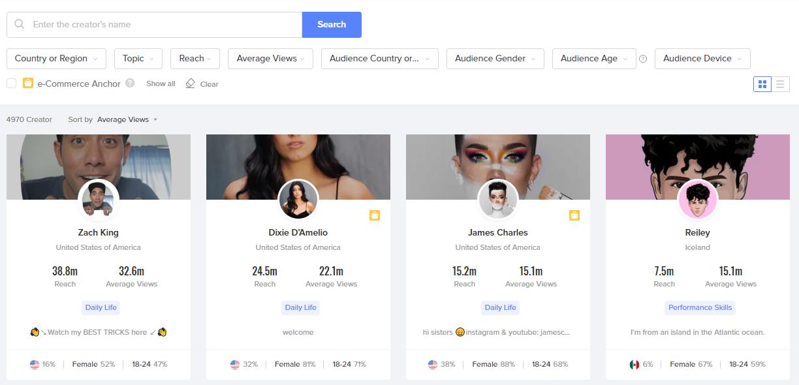Change the Sort by Average Views option
799x385 pixels.
pos(127,119)
